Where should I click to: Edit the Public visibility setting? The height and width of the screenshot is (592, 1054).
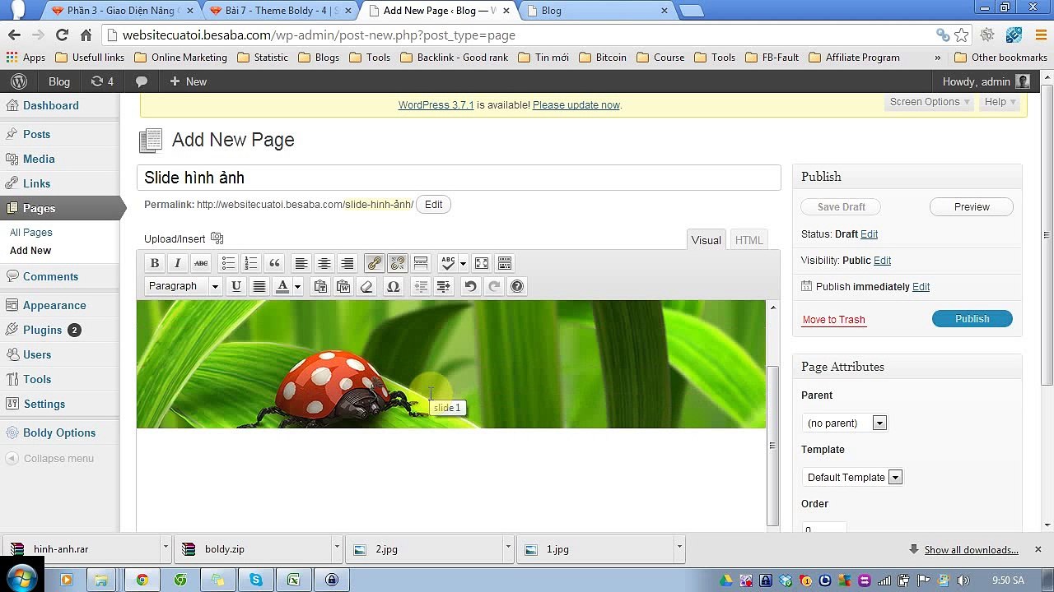(882, 261)
